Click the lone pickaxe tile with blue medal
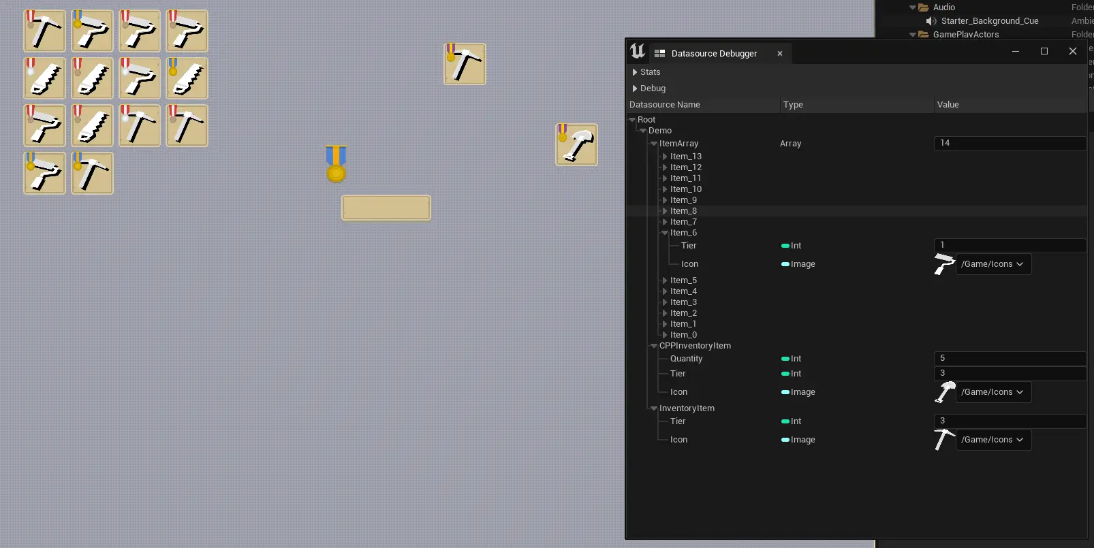1094x548 pixels. 465,65
